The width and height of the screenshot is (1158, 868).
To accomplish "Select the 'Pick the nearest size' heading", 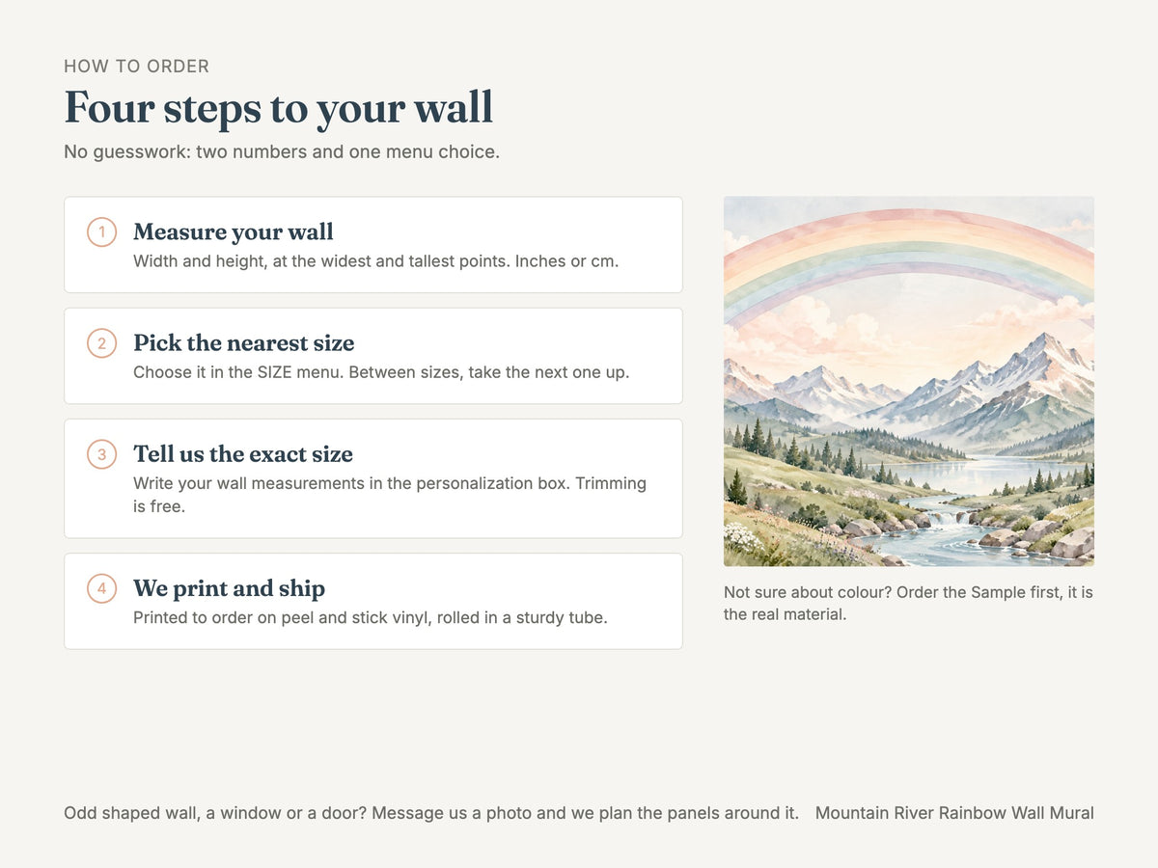I will 244,342.
